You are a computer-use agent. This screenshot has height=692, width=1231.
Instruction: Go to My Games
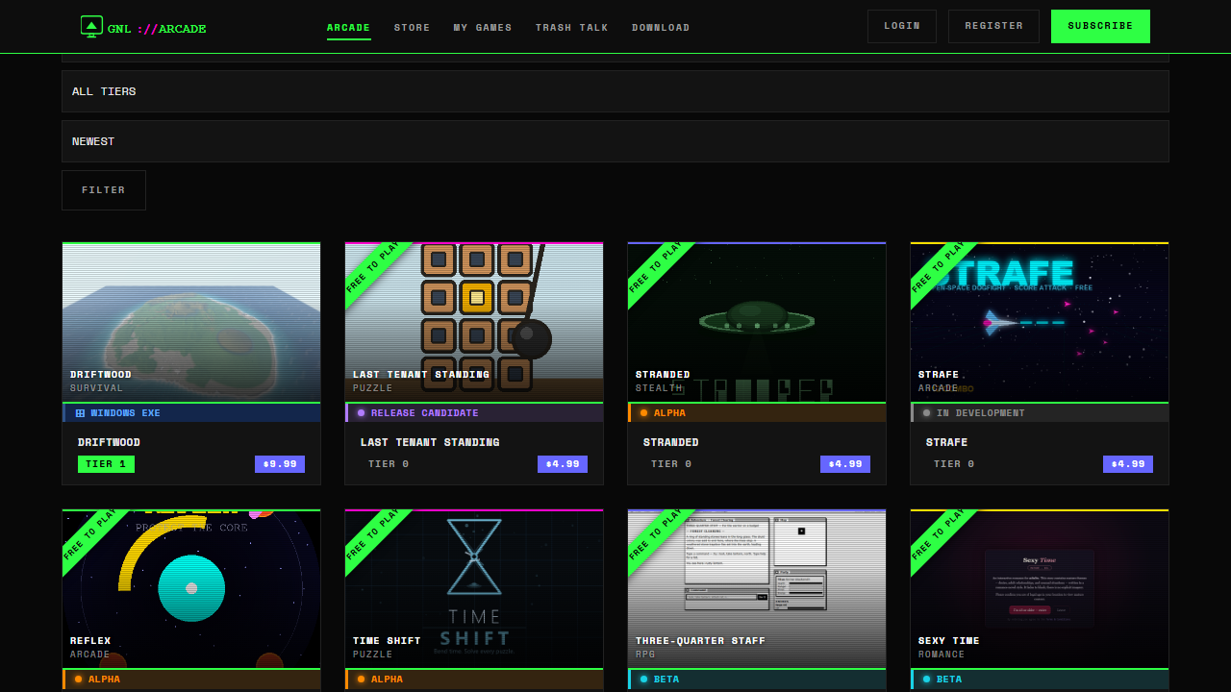pyautogui.click(x=483, y=28)
